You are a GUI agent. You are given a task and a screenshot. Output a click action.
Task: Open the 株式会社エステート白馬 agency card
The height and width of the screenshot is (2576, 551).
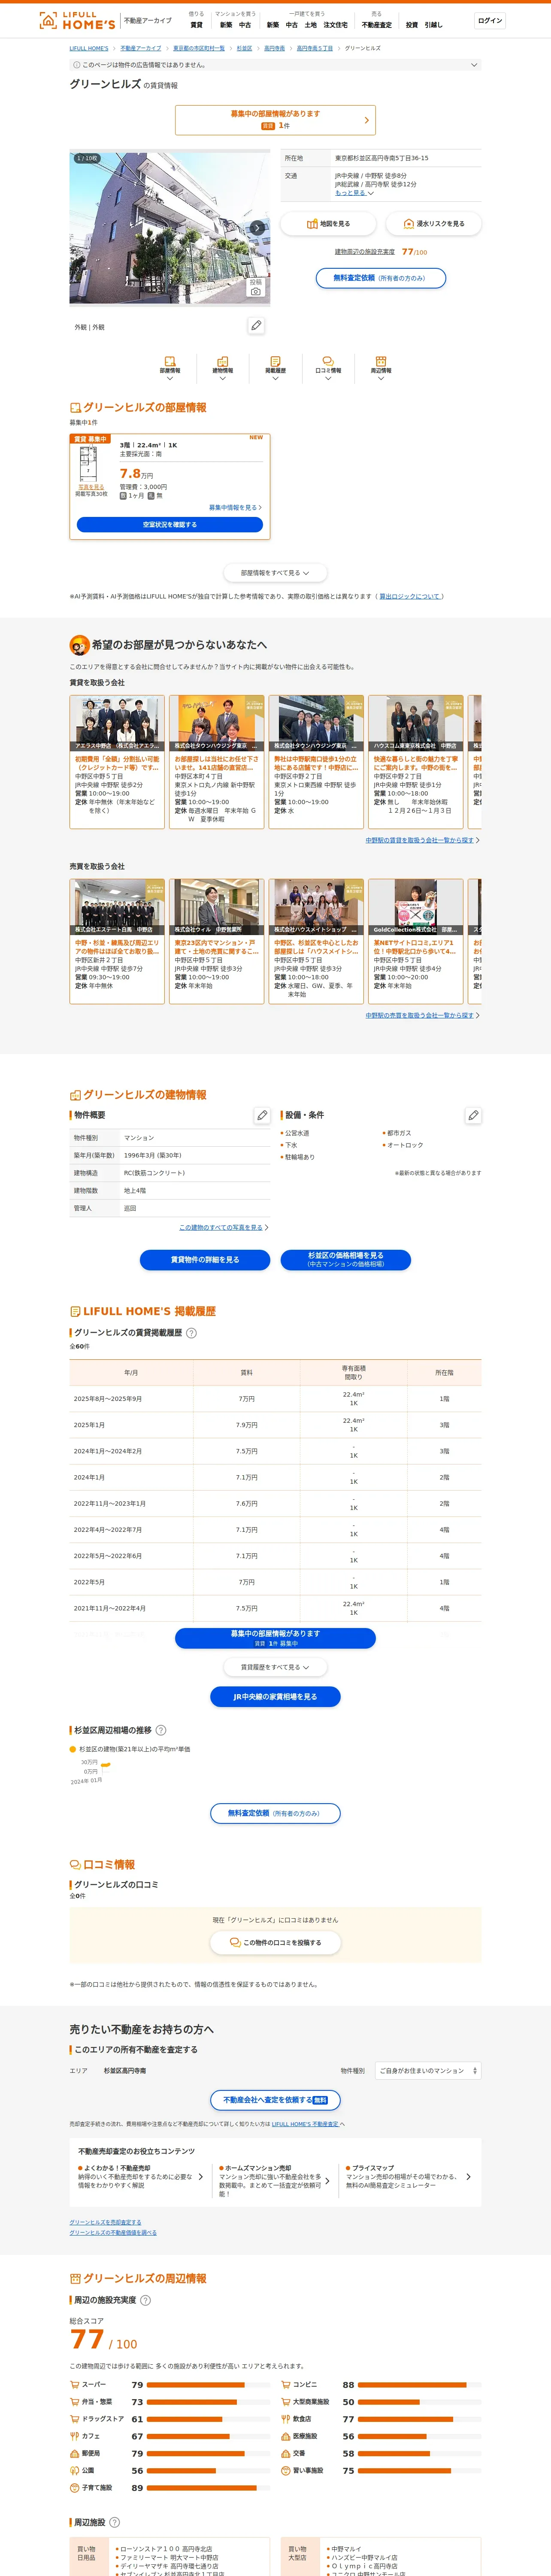pyautogui.click(x=117, y=941)
